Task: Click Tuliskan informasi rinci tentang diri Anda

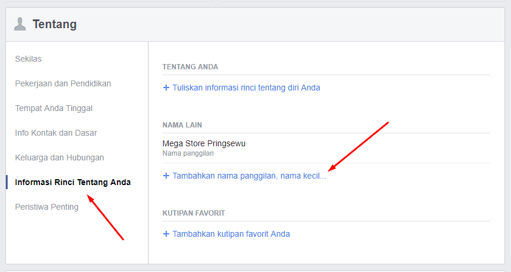Action: [246, 88]
